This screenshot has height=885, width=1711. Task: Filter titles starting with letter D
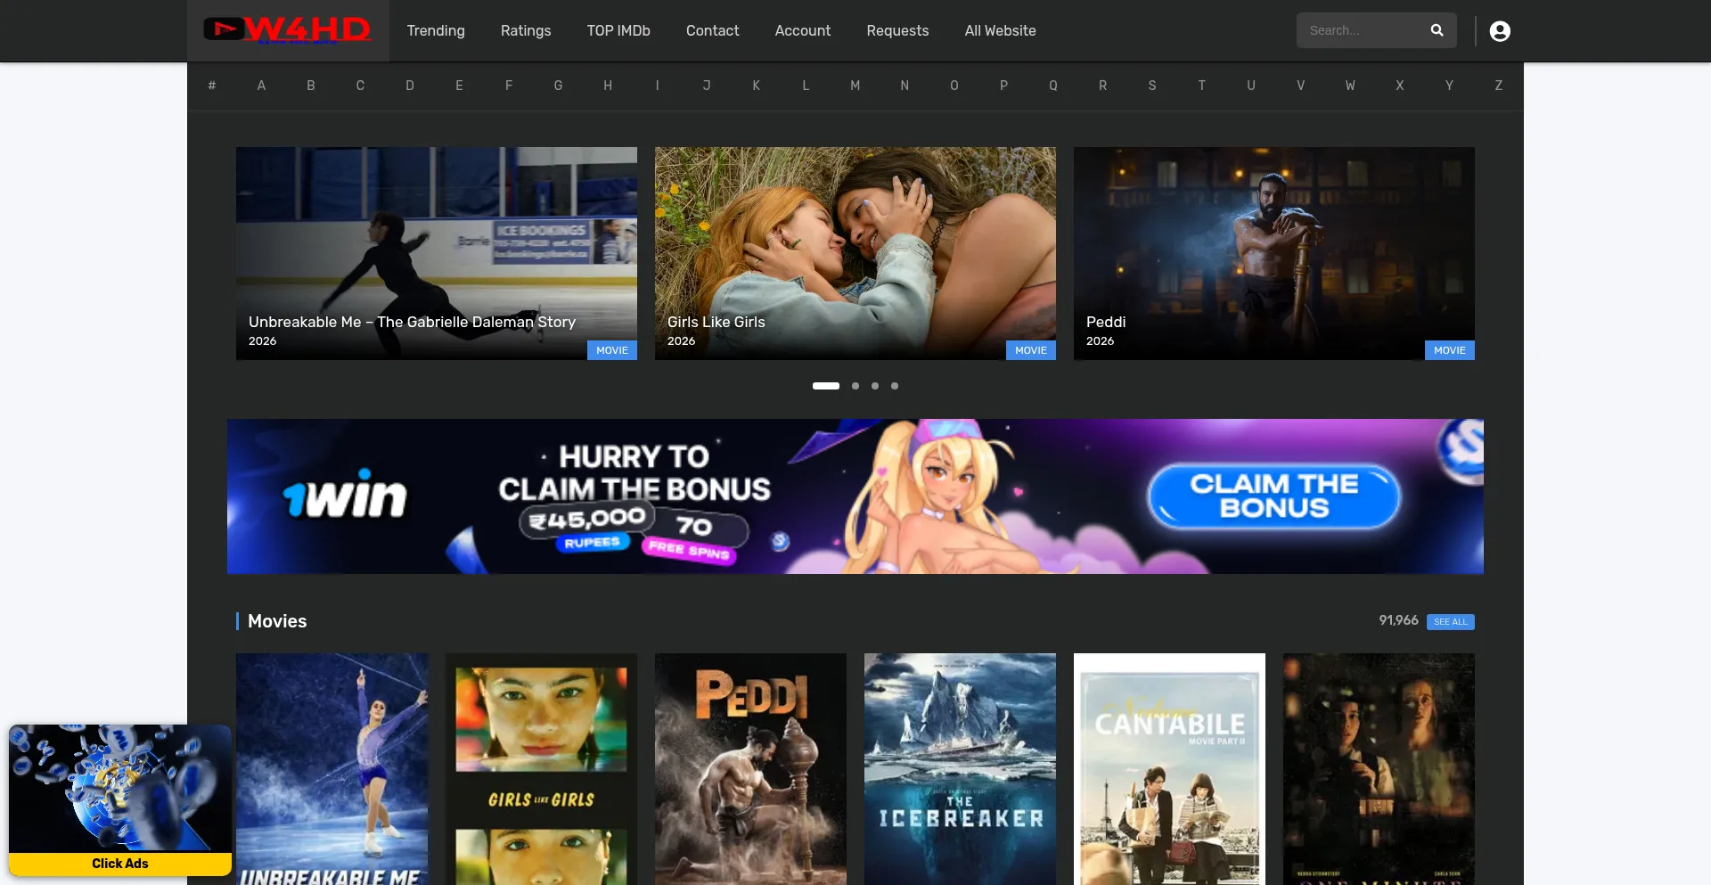tap(410, 86)
